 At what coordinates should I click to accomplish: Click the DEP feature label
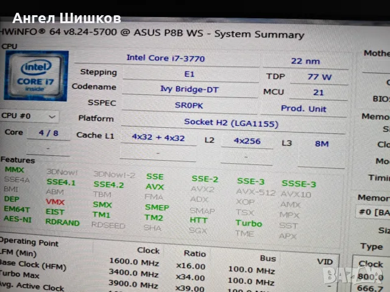point(12,199)
